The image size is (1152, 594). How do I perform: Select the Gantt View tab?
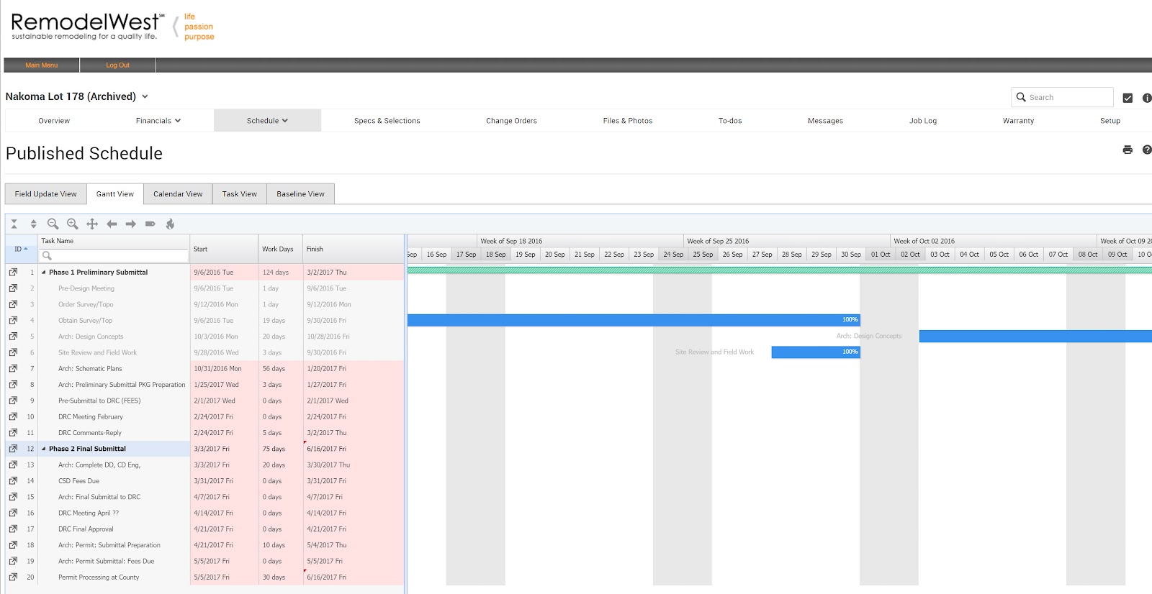click(115, 194)
